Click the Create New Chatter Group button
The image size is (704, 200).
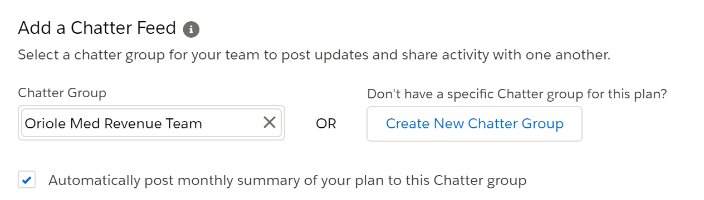point(475,123)
